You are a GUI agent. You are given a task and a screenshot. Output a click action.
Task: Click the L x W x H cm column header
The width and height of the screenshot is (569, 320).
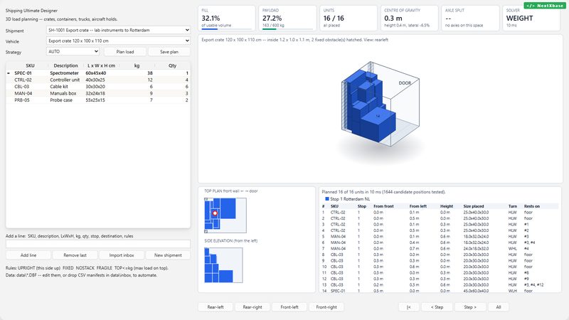pos(101,65)
